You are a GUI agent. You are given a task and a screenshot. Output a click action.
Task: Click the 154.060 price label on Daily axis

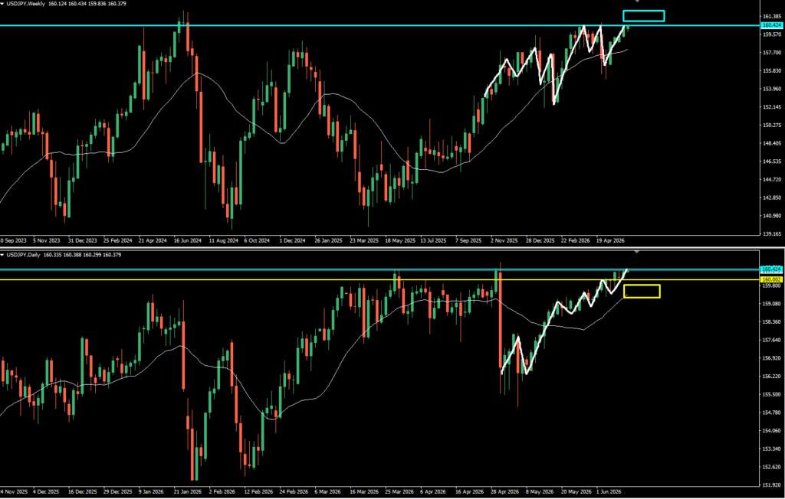click(773, 431)
